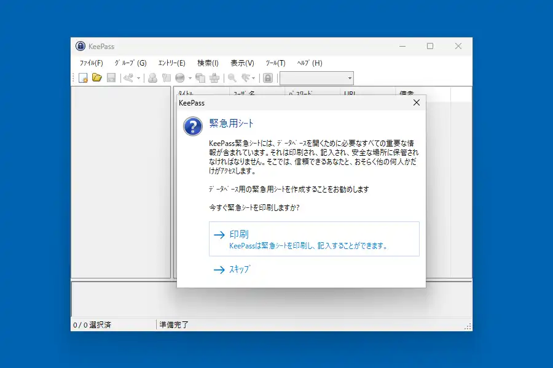Image resolution: width=553 pixels, height=368 pixels.
Task: Click the KeePass lock icon in title bar
Action: (80, 46)
